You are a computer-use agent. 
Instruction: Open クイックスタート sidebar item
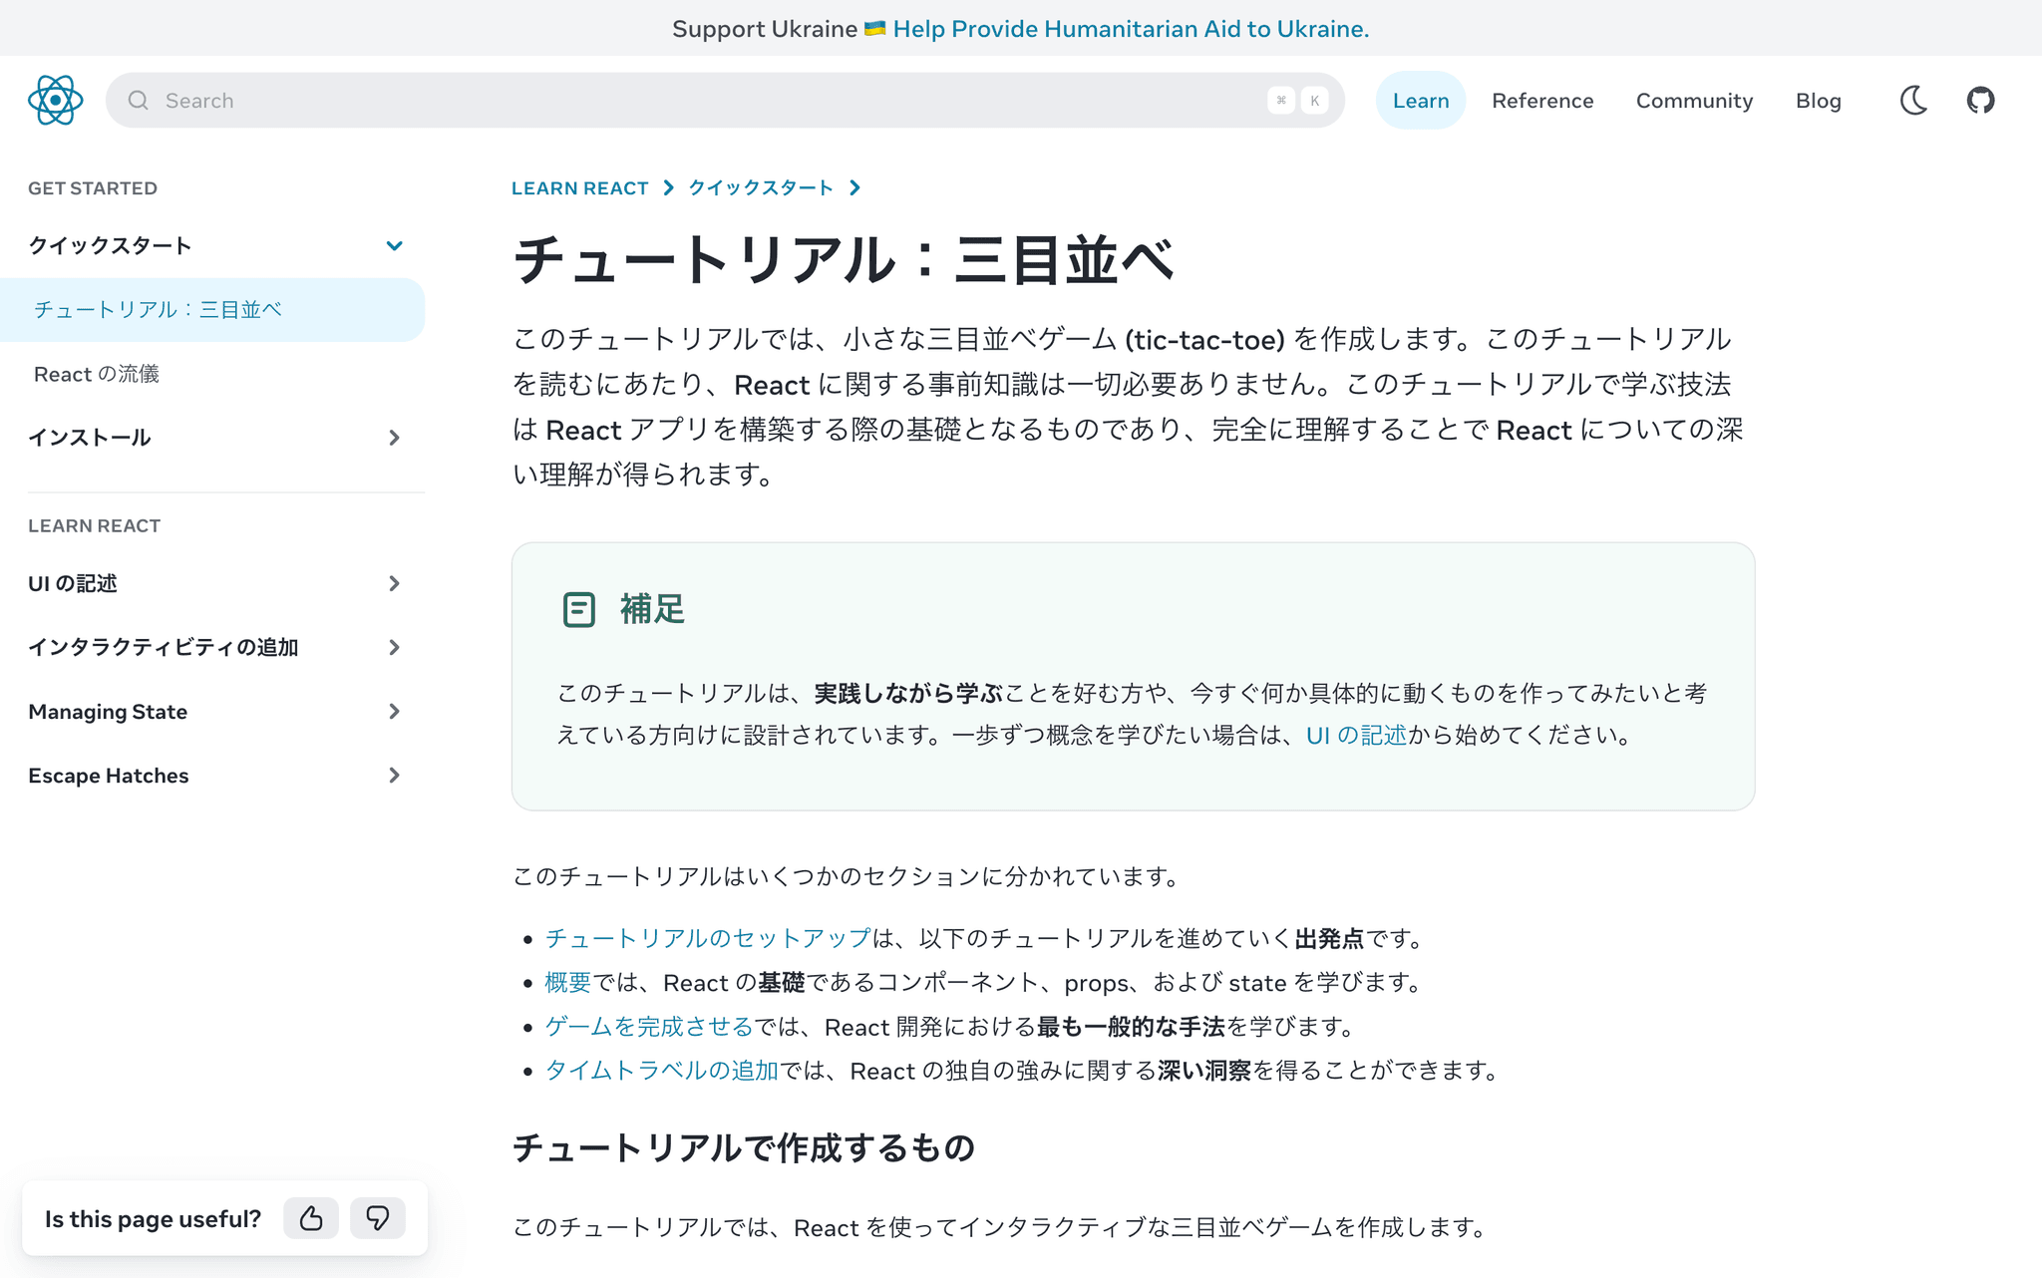110,245
